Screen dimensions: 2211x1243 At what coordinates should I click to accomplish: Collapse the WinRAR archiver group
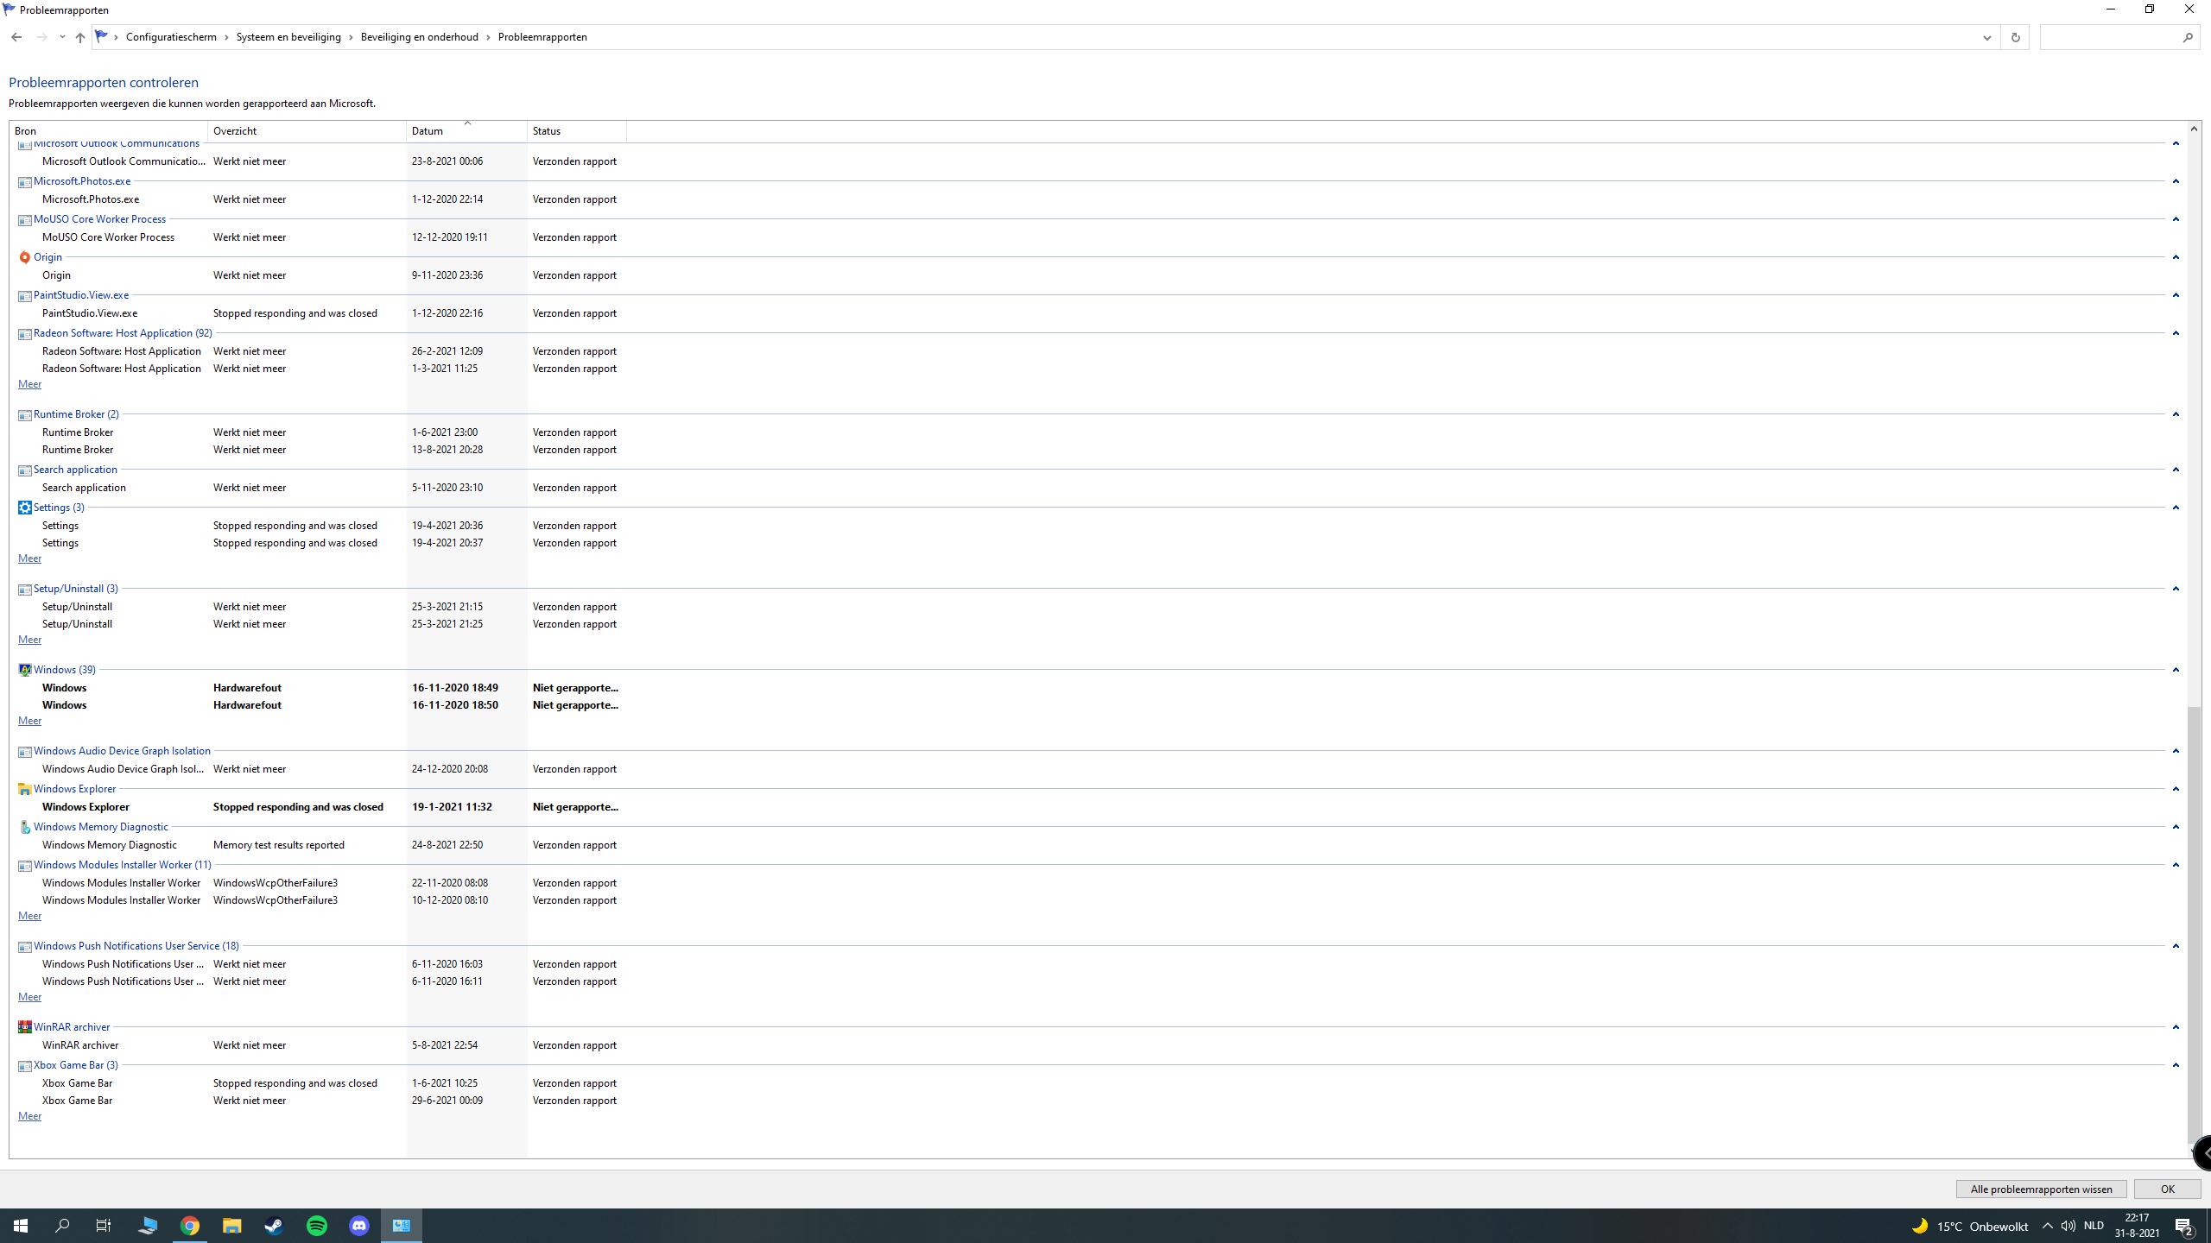coord(2176,1027)
